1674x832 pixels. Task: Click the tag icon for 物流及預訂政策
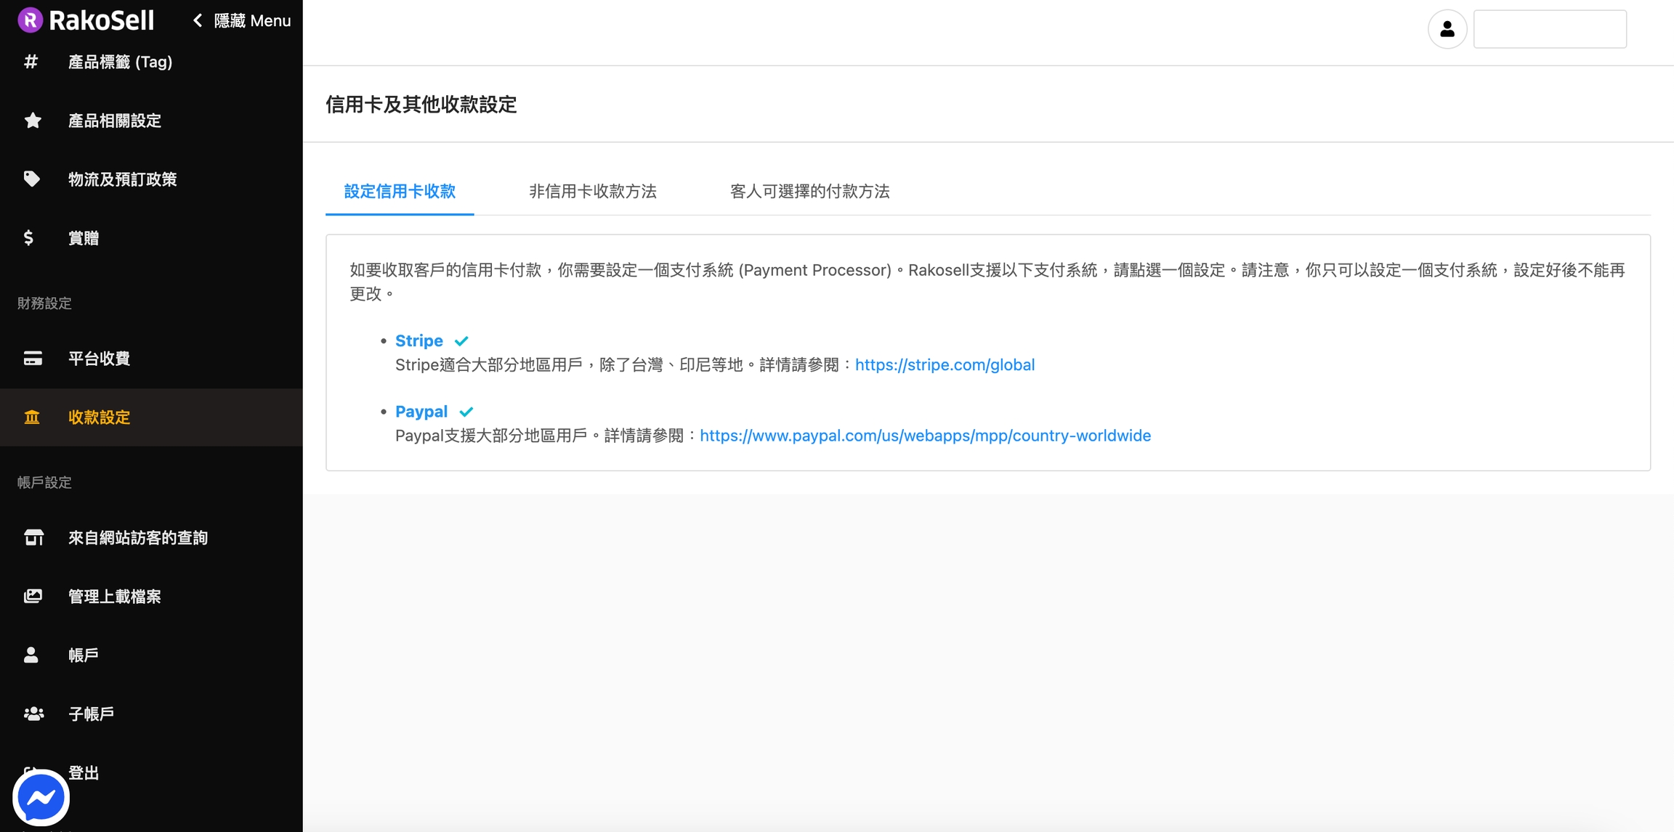31,179
